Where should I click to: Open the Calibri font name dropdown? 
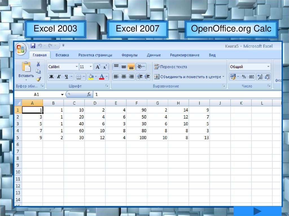pyautogui.click(x=76, y=67)
